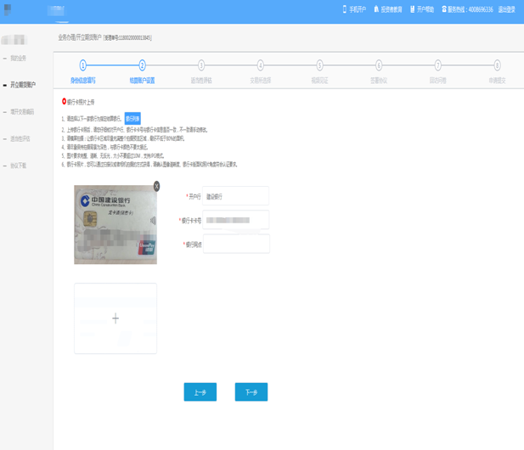Click 退出登录 to log out

pos(506,9)
